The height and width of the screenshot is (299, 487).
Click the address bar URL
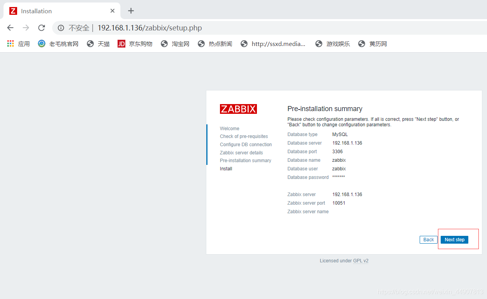pyautogui.click(x=149, y=28)
